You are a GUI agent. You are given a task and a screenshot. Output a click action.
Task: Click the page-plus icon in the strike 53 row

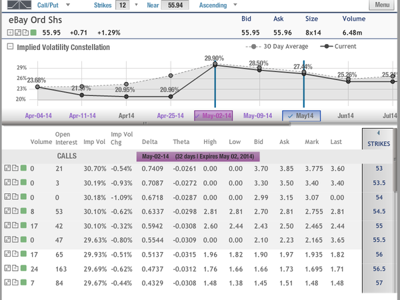point(15,168)
